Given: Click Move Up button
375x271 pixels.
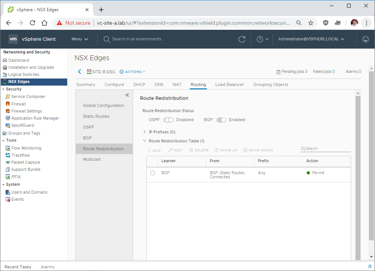Looking at the screenshot, I should [x=226, y=150].
